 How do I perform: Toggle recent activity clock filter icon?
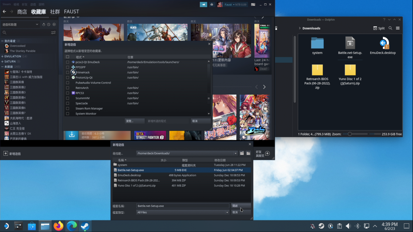[x=49, y=25]
